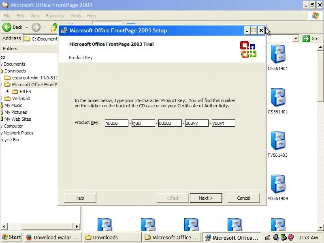Open the File menu in Explorer
This screenshot has height=243, width=324.
(7, 16)
